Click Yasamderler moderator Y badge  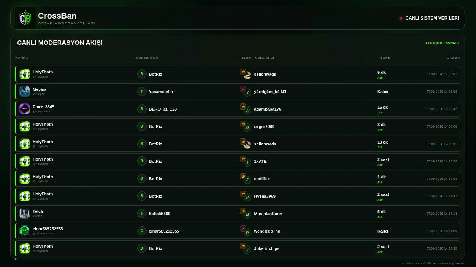[x=142, y=91]
